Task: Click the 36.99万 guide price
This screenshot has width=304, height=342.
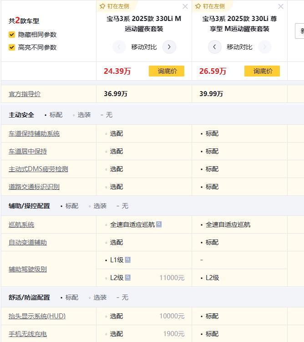Action: [116, 93]
